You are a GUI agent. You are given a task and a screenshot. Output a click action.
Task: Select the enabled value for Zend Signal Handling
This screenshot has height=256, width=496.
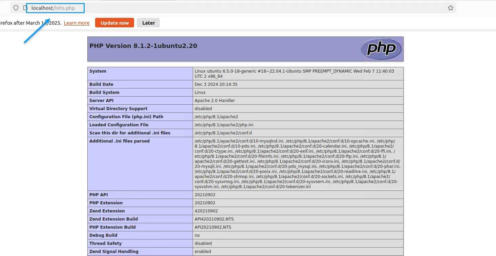click(x=203, y=252)
